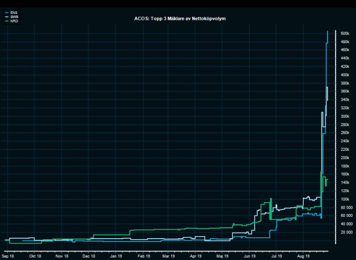This screenshot has width=356, height=260.
Task: Select the Jun 19 axis label
Action: pyautogui.click(x=250, y=256)
